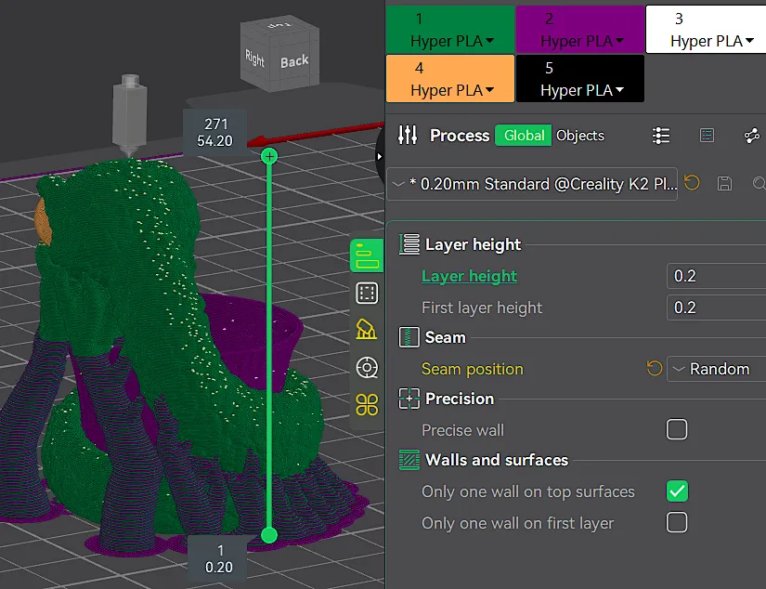Open the 0.20mm Standard preset dropdown
Viewport: 766px width, 589px height.
(532, 184)
